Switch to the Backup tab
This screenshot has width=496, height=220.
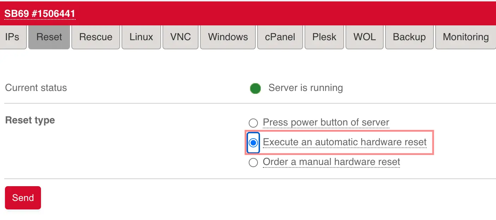(409, 37)
